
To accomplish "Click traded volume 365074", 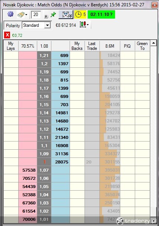I will [x=110, y=195].
